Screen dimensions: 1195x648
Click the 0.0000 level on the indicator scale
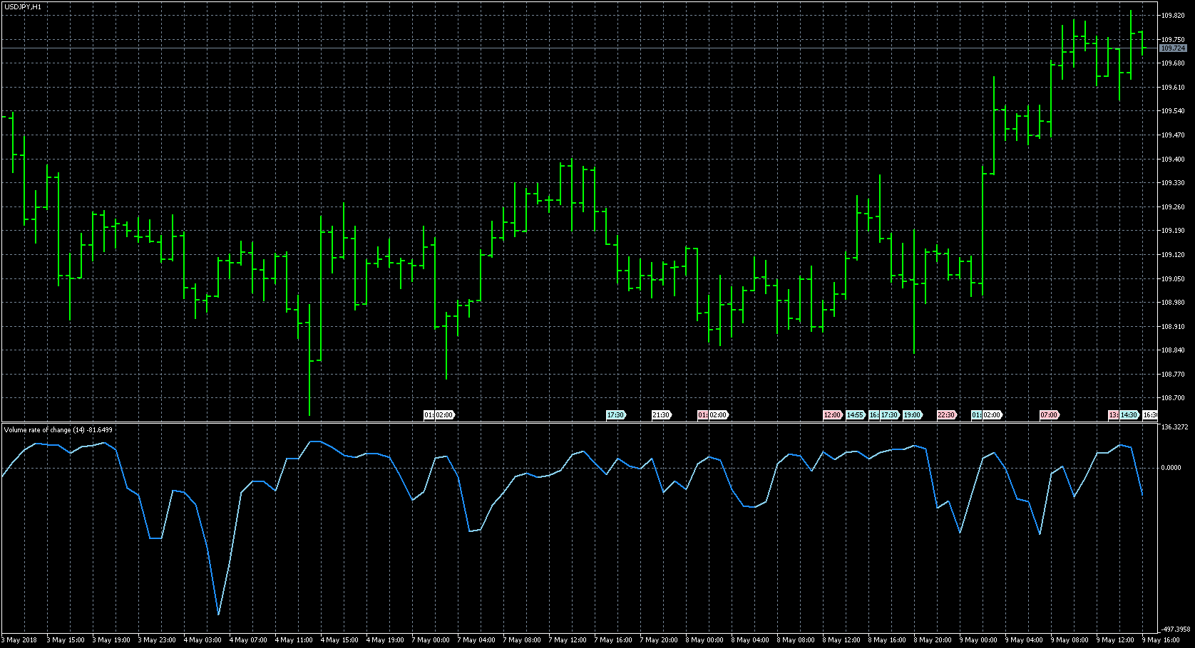pyautogui.click(x=1171, y=468)
